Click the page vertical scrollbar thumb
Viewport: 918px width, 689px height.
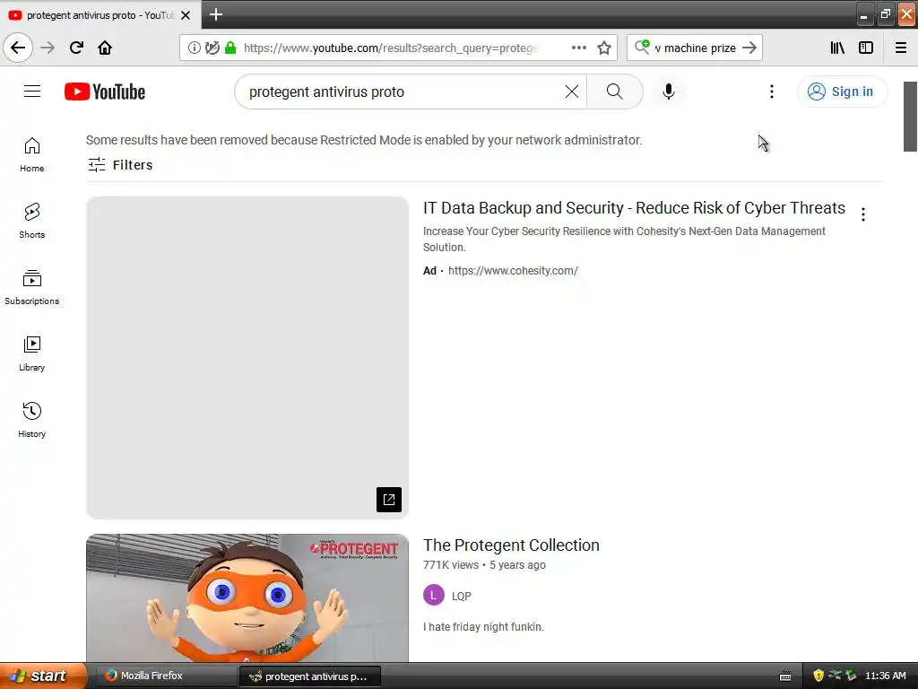(x=911, y=117)
